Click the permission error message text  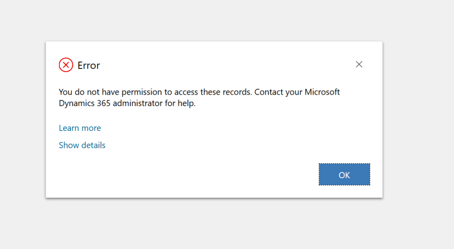pyautogui.click(x=199, y=98)
